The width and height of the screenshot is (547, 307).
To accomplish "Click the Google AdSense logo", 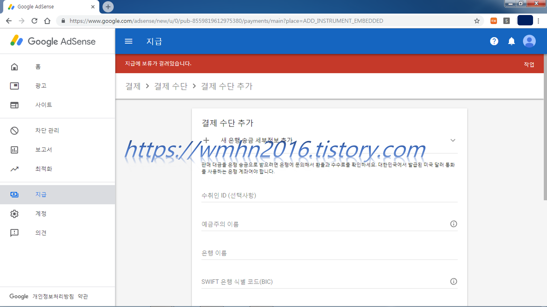I will [x=53, y=41].
